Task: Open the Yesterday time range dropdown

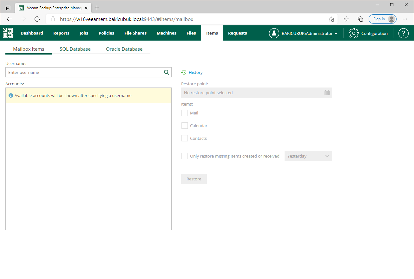Action: (308, 156)
